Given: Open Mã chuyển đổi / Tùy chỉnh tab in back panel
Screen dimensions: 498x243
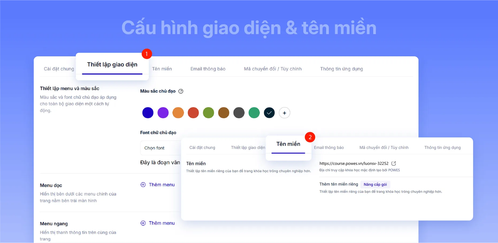Looking at the screenshot, I should click(273, 69).
